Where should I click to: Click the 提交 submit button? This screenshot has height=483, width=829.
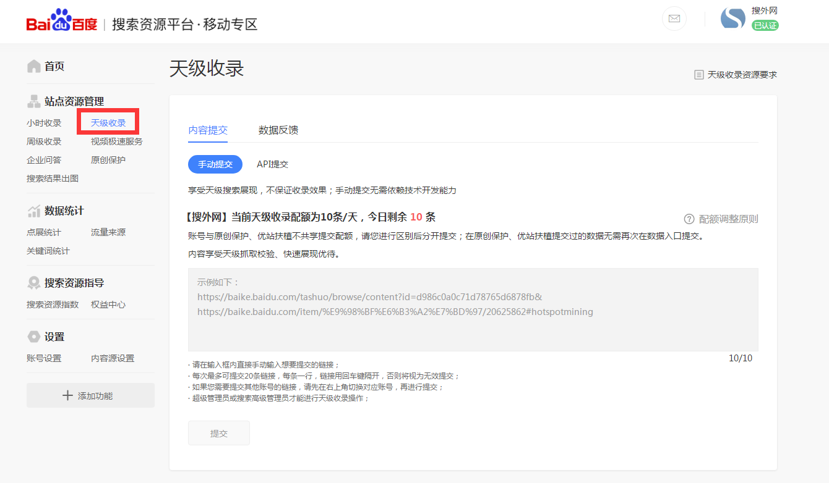[218, 433]
